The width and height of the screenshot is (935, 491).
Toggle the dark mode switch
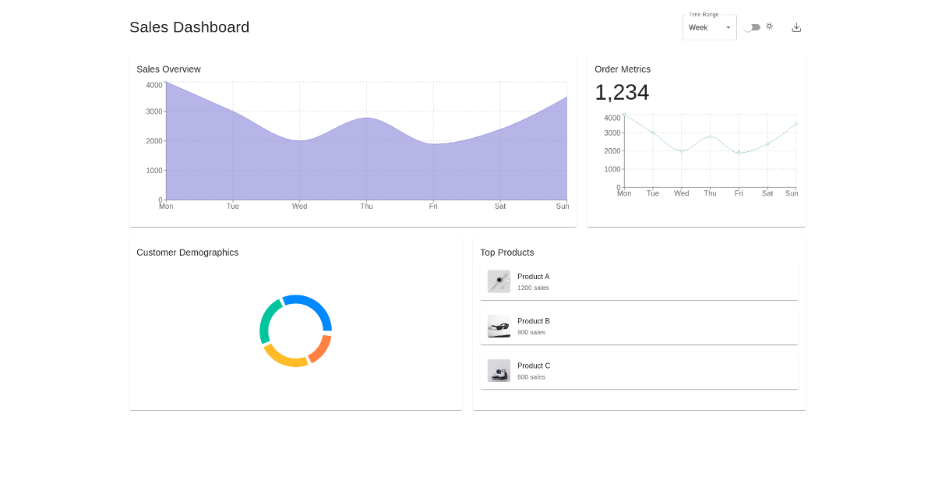coord(752,27)
